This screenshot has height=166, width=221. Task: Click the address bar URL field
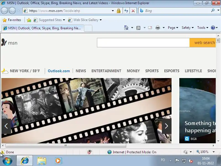click(68, 11)
